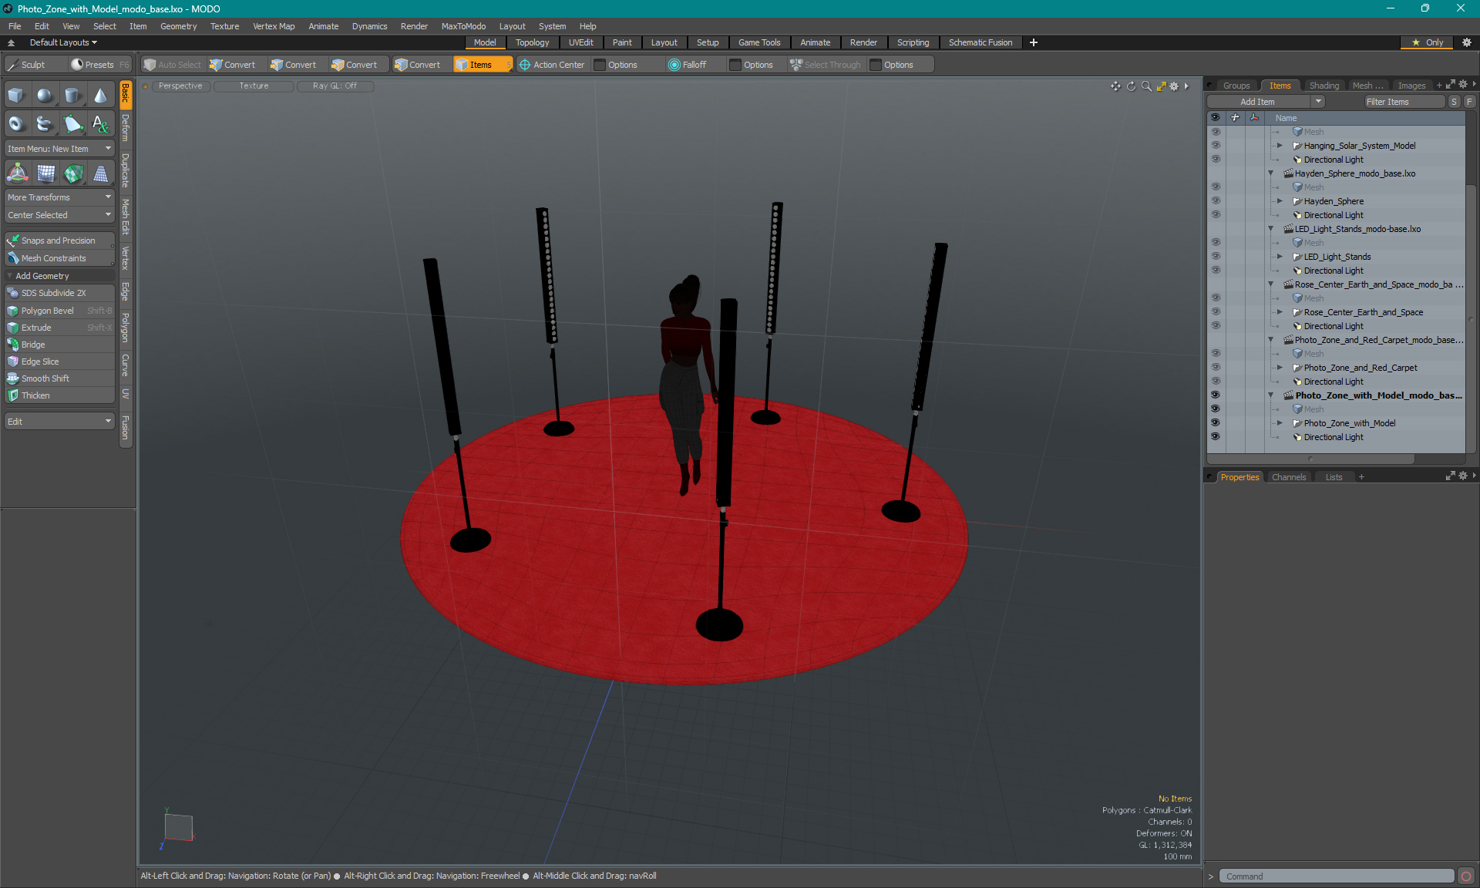Click the SDS Subdivide 2X tool
Viewport: 1480px width, 888px height.
59,293
